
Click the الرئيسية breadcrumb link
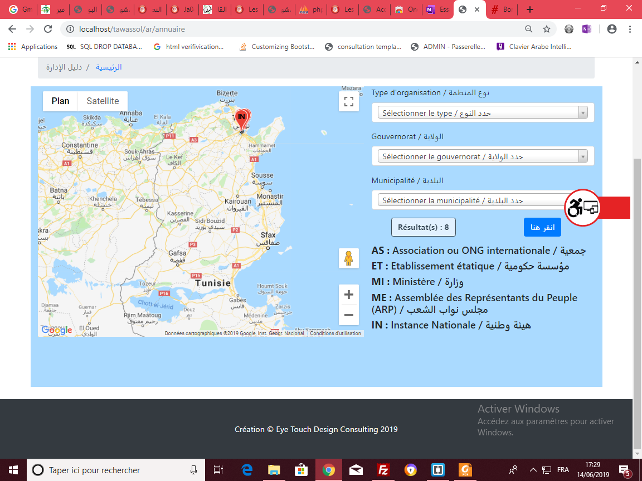point(109,67)
